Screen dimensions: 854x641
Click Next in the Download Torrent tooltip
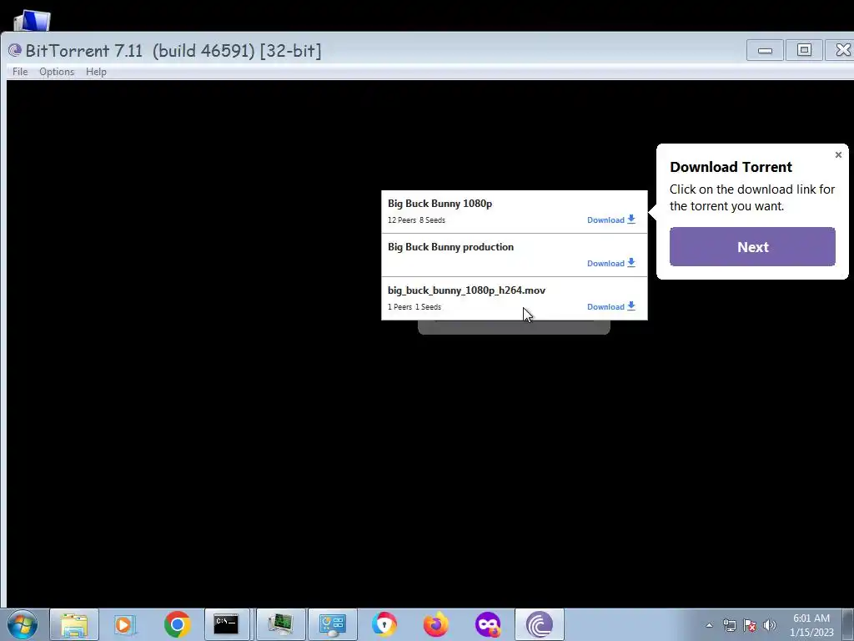pyautogui.click(x=752, y=247)
